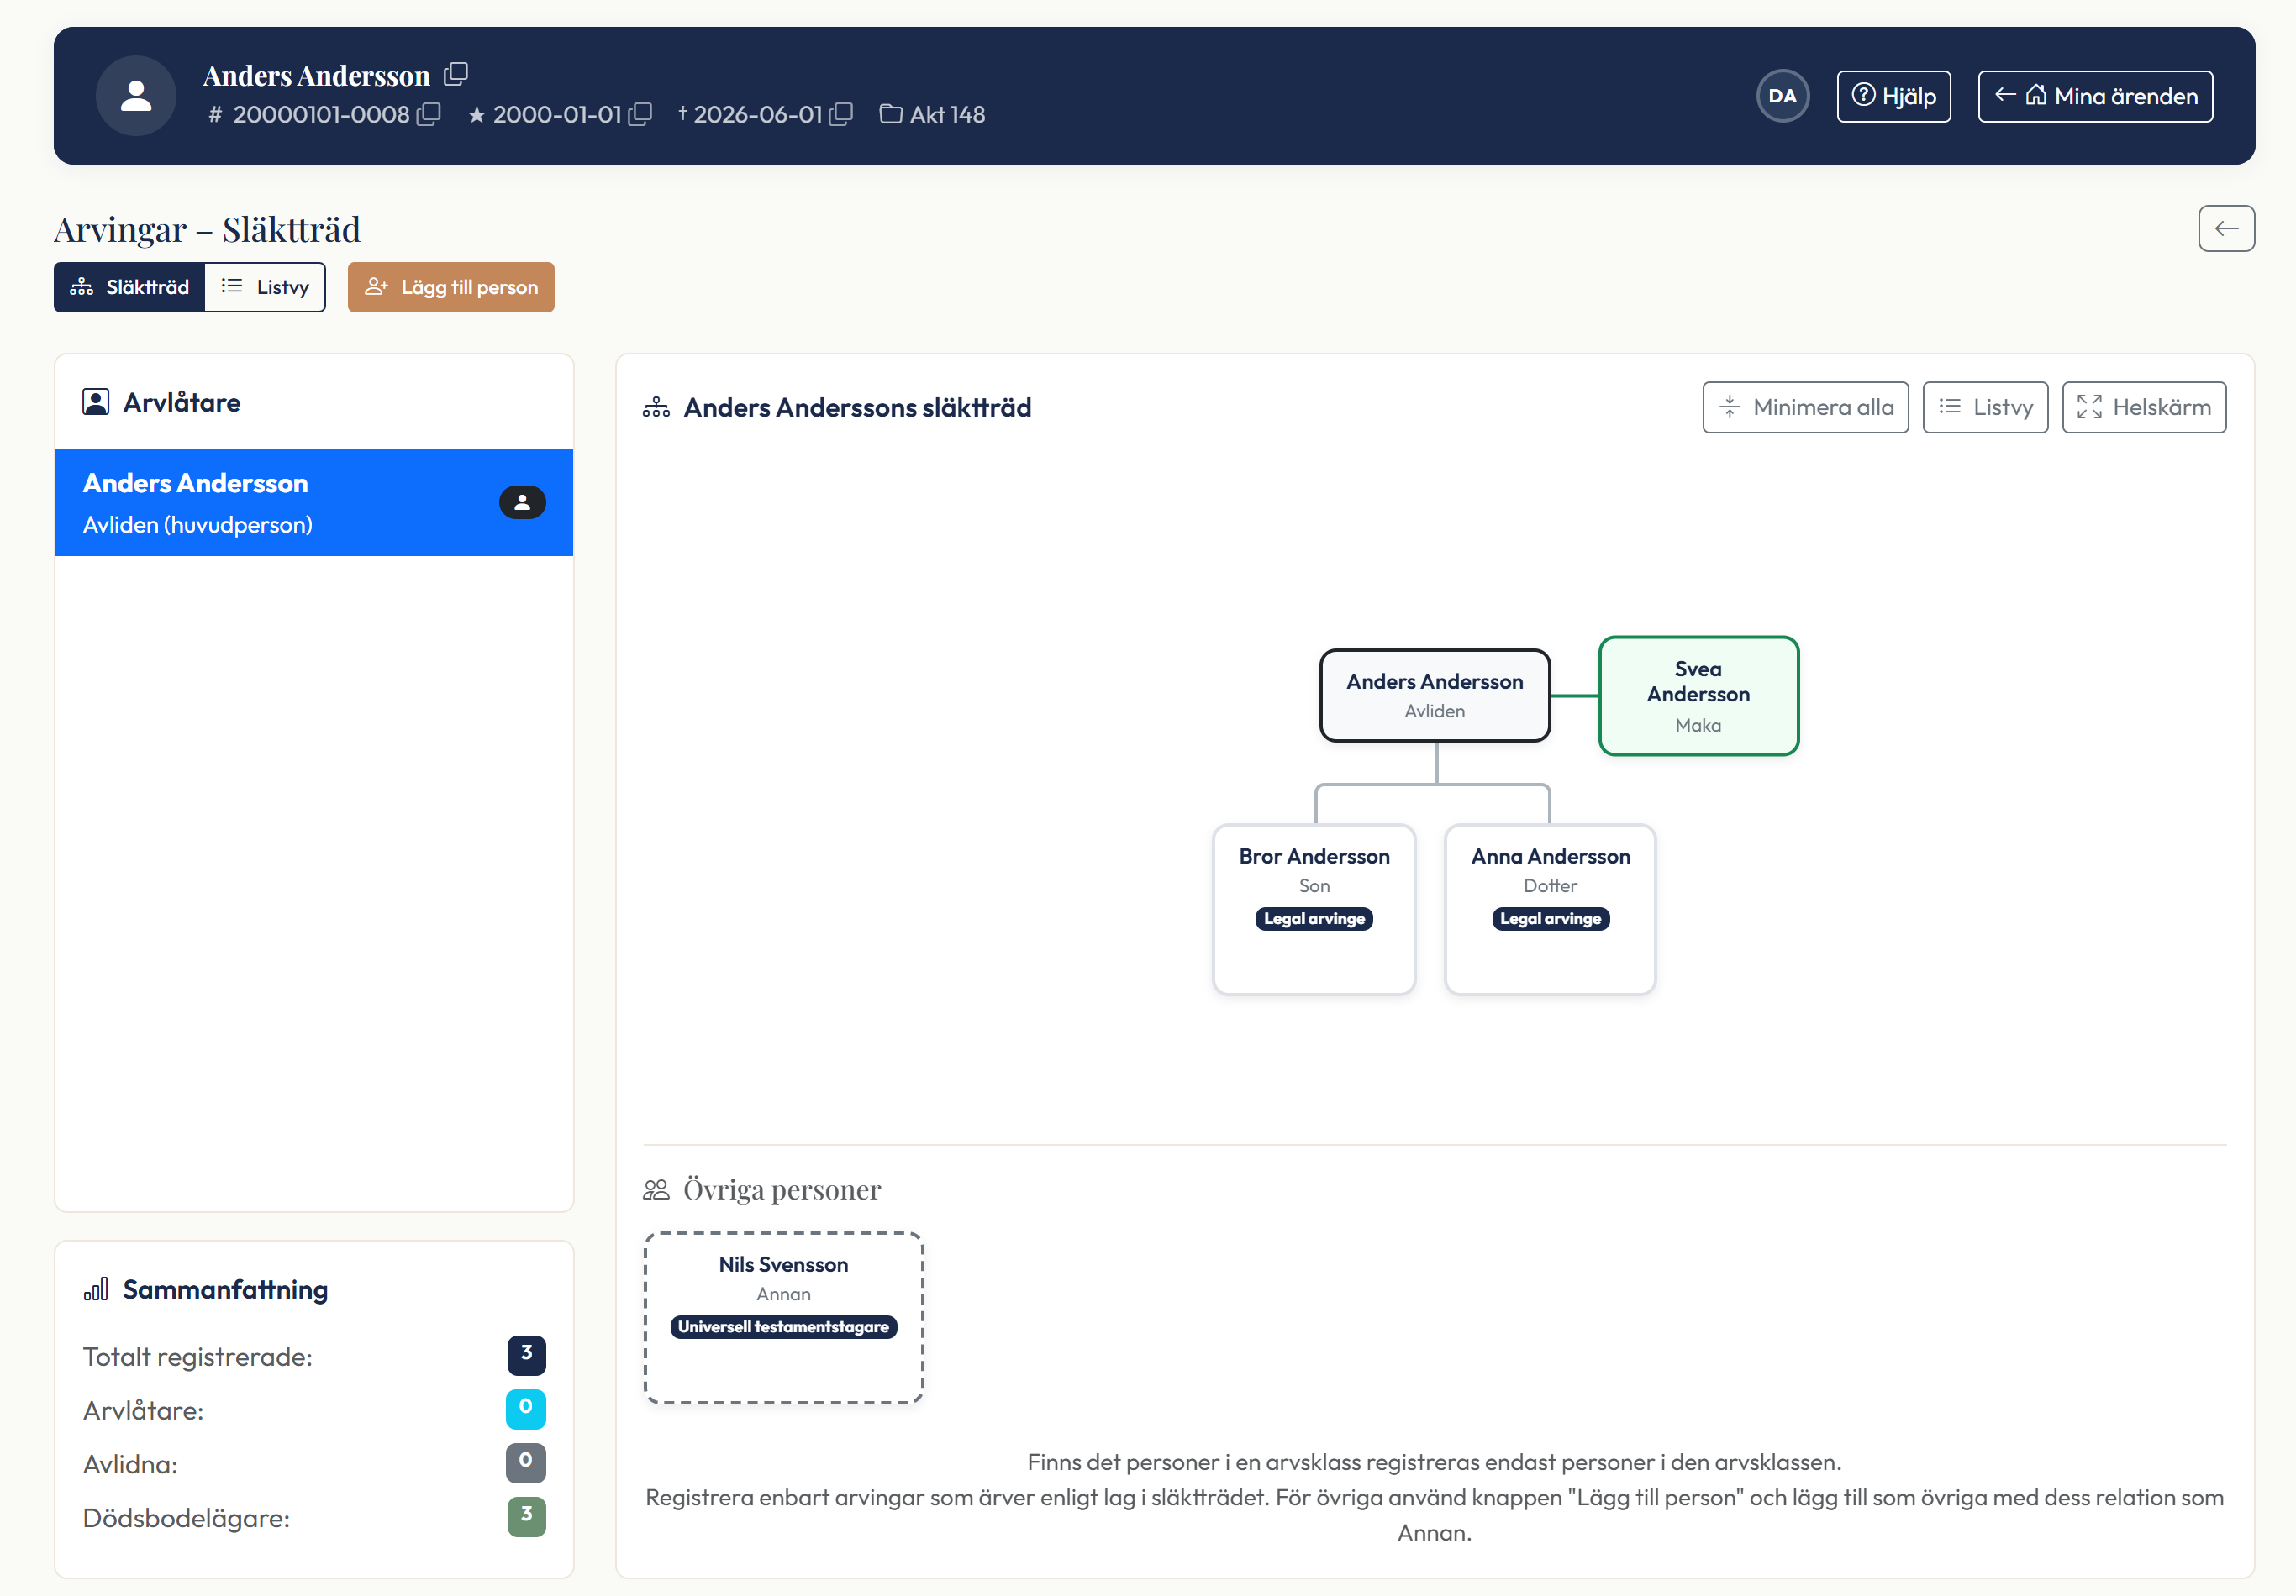Select Svea Andersson Maka node
2296x1596 pixels.
pos(1698,696)
